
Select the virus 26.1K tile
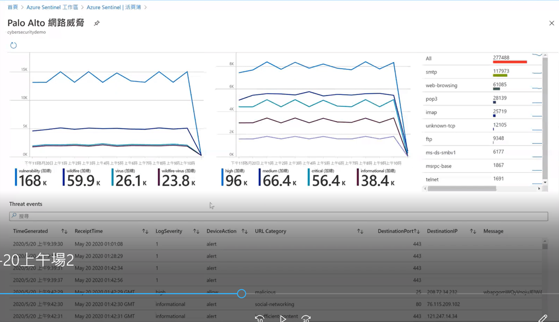pyautogui.click(x=129, y=178)
